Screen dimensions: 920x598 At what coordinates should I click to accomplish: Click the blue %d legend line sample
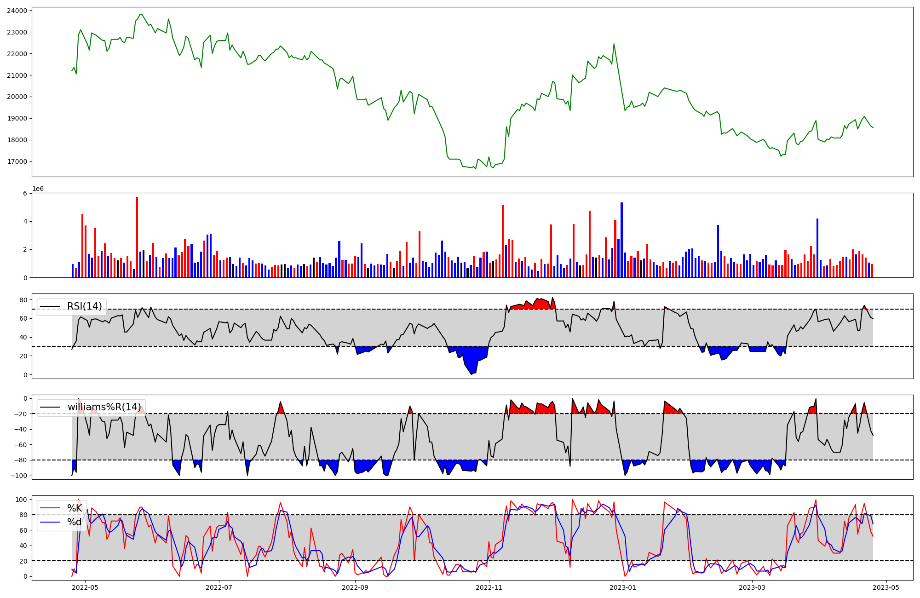(x=50, y=522)
